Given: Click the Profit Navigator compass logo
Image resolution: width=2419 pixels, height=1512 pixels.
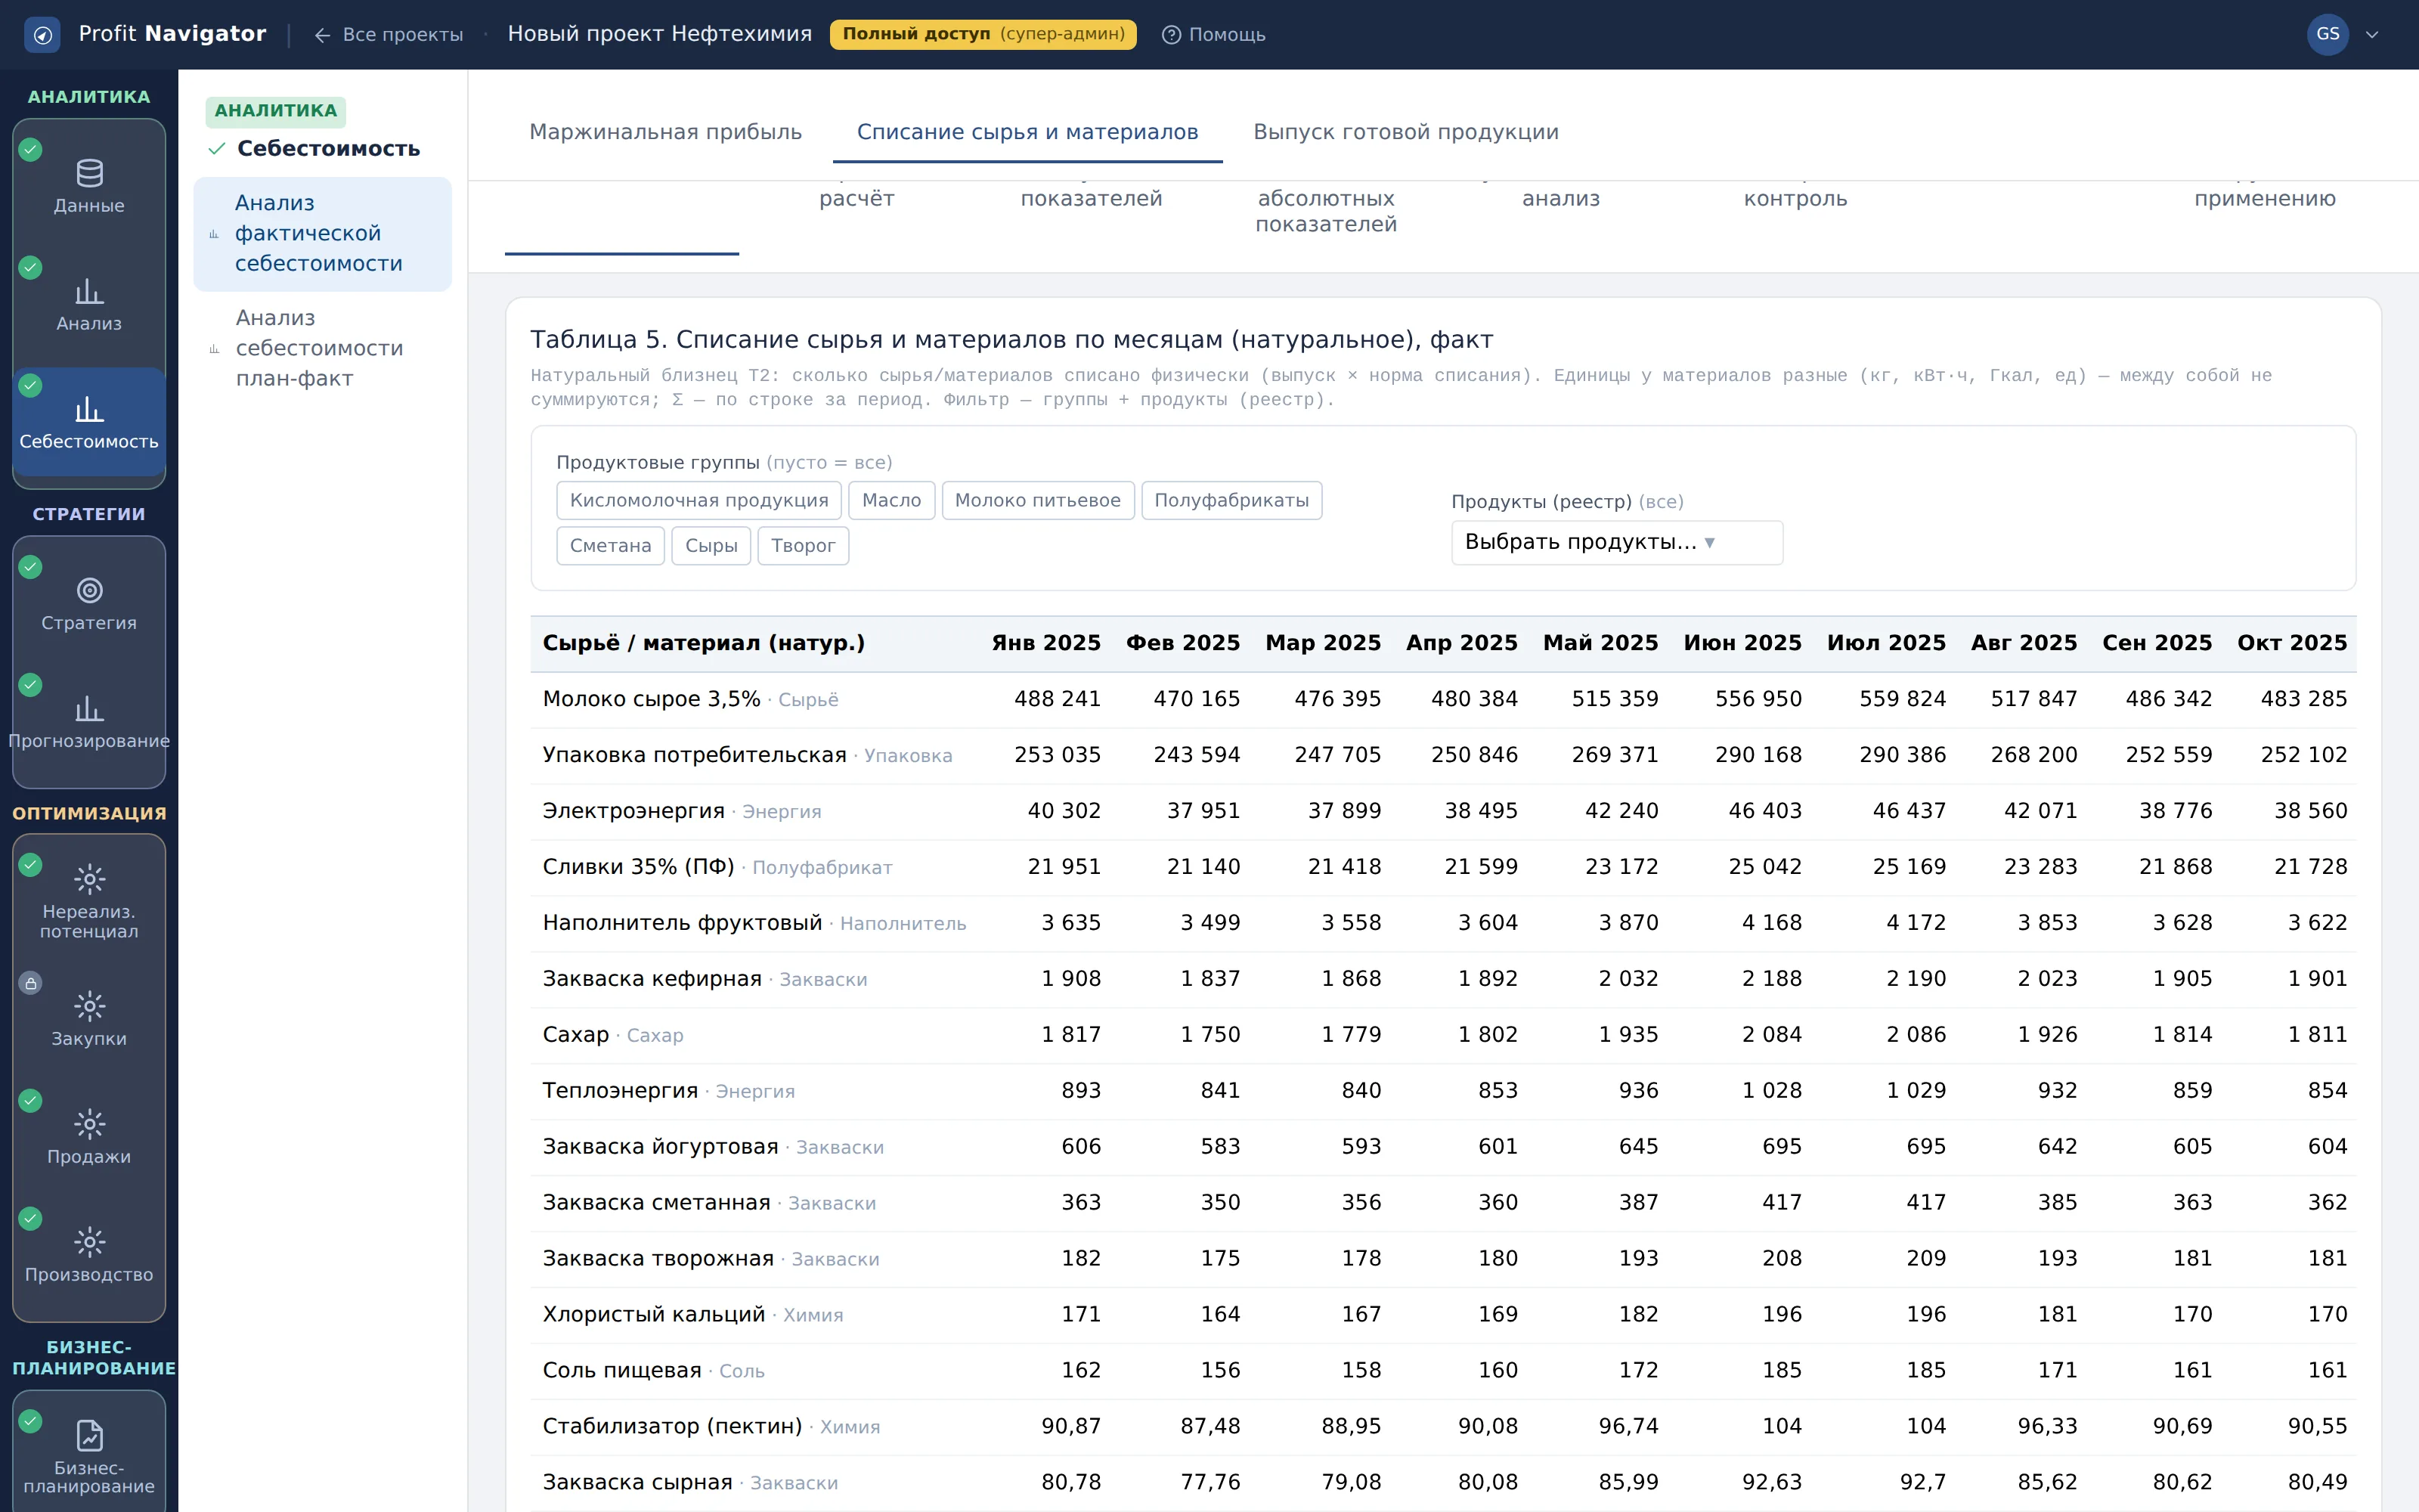Looking at the screenshot, I should (42, 35).
